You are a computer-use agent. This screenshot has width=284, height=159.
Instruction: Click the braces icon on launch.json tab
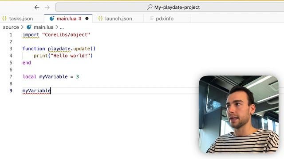pos(101,19)
